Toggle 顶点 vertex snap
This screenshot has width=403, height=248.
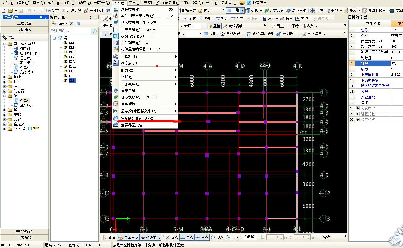point(217,237)
